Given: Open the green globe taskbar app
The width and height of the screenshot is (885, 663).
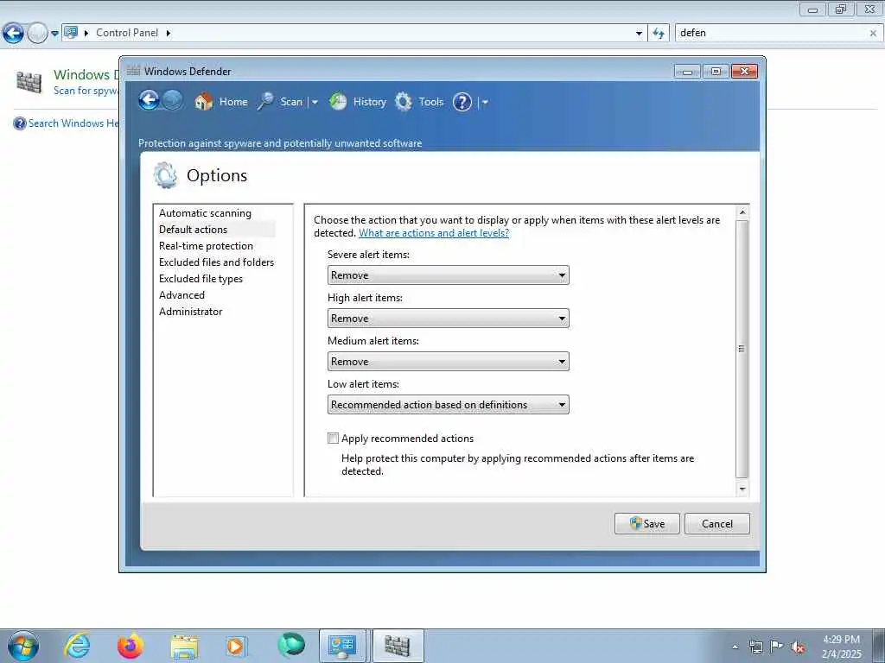Looking at the screenshot, I should click(x=291, y=645).
